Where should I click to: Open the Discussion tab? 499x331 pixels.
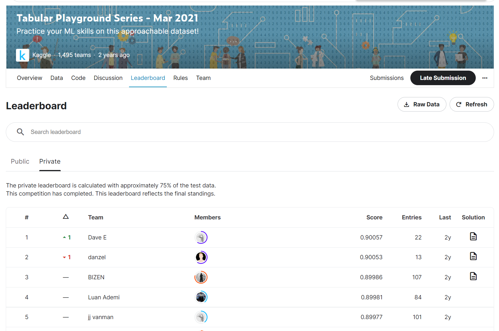108,78
